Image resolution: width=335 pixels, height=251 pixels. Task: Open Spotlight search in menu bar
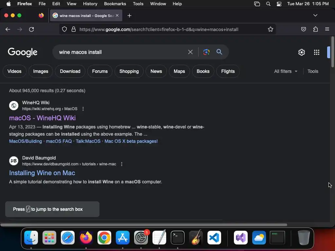tap(268, 4)
